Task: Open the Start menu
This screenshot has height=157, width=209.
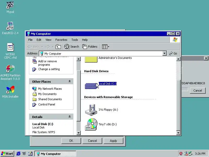Action: pyautogui.click(x=7, y=154)
